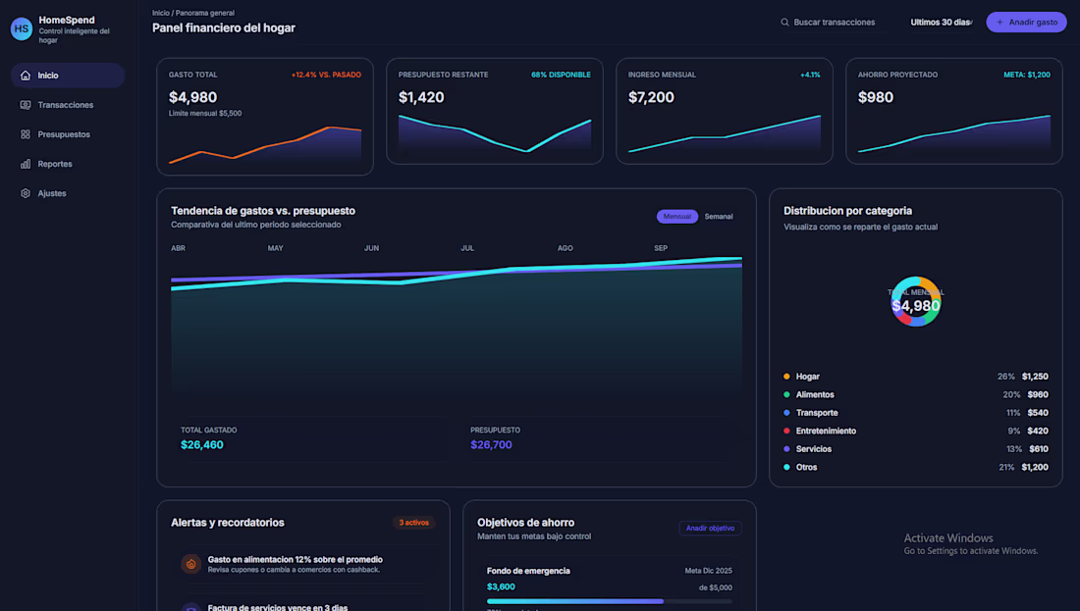The height and width of the screenshot is (611, 1080).
Task: Open the Ultimos 30 dias dropdown
Action: (941, 23)
